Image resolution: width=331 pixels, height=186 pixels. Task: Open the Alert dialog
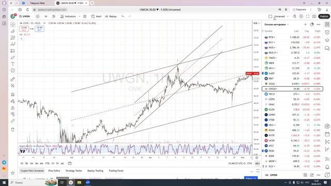pyautogui.click(x=96, y=16)
